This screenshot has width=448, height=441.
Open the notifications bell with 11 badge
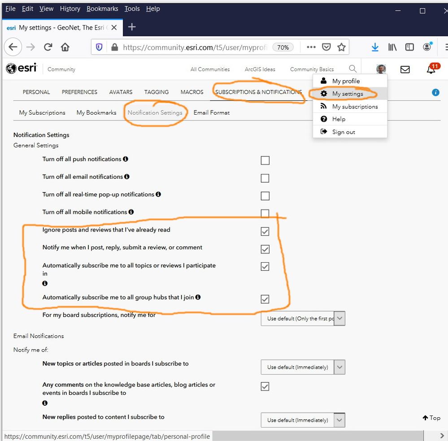[432, 69]
